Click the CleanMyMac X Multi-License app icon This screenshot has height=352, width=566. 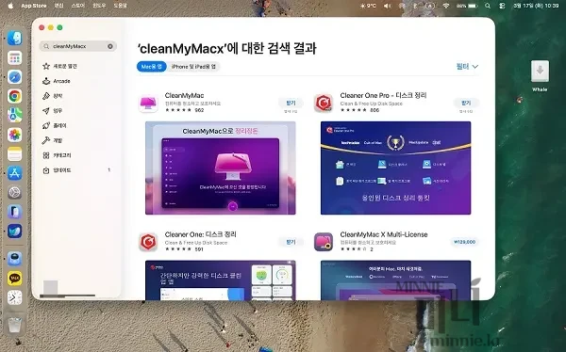(x=324, y=242)
